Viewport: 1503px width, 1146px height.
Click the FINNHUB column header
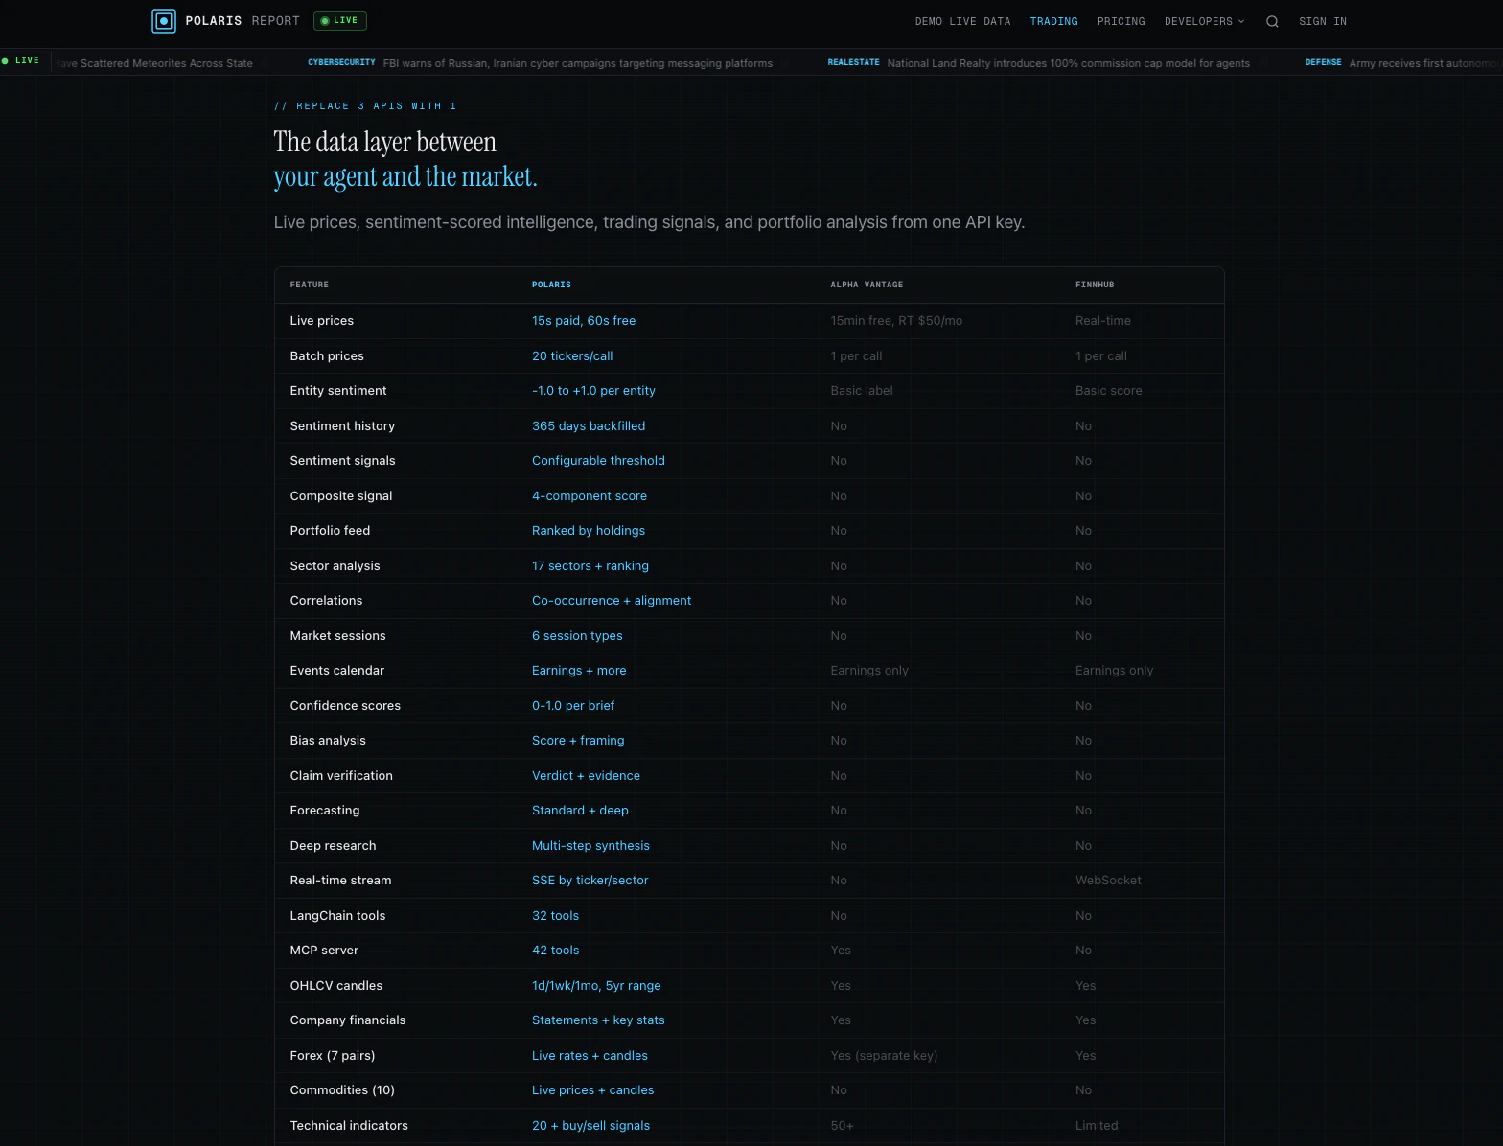[1095, 285]
